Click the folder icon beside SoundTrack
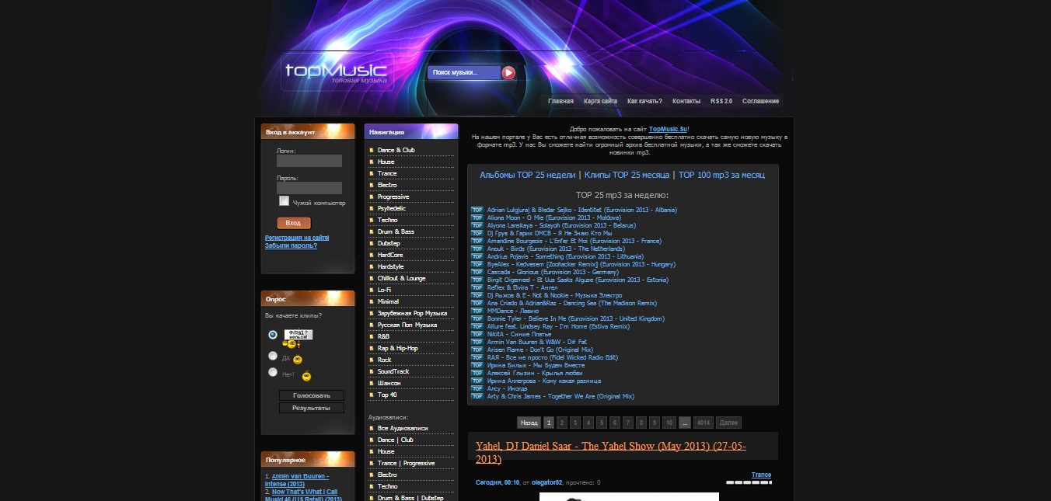This screenshot has height=501, width=1051. tap(372, 371)
